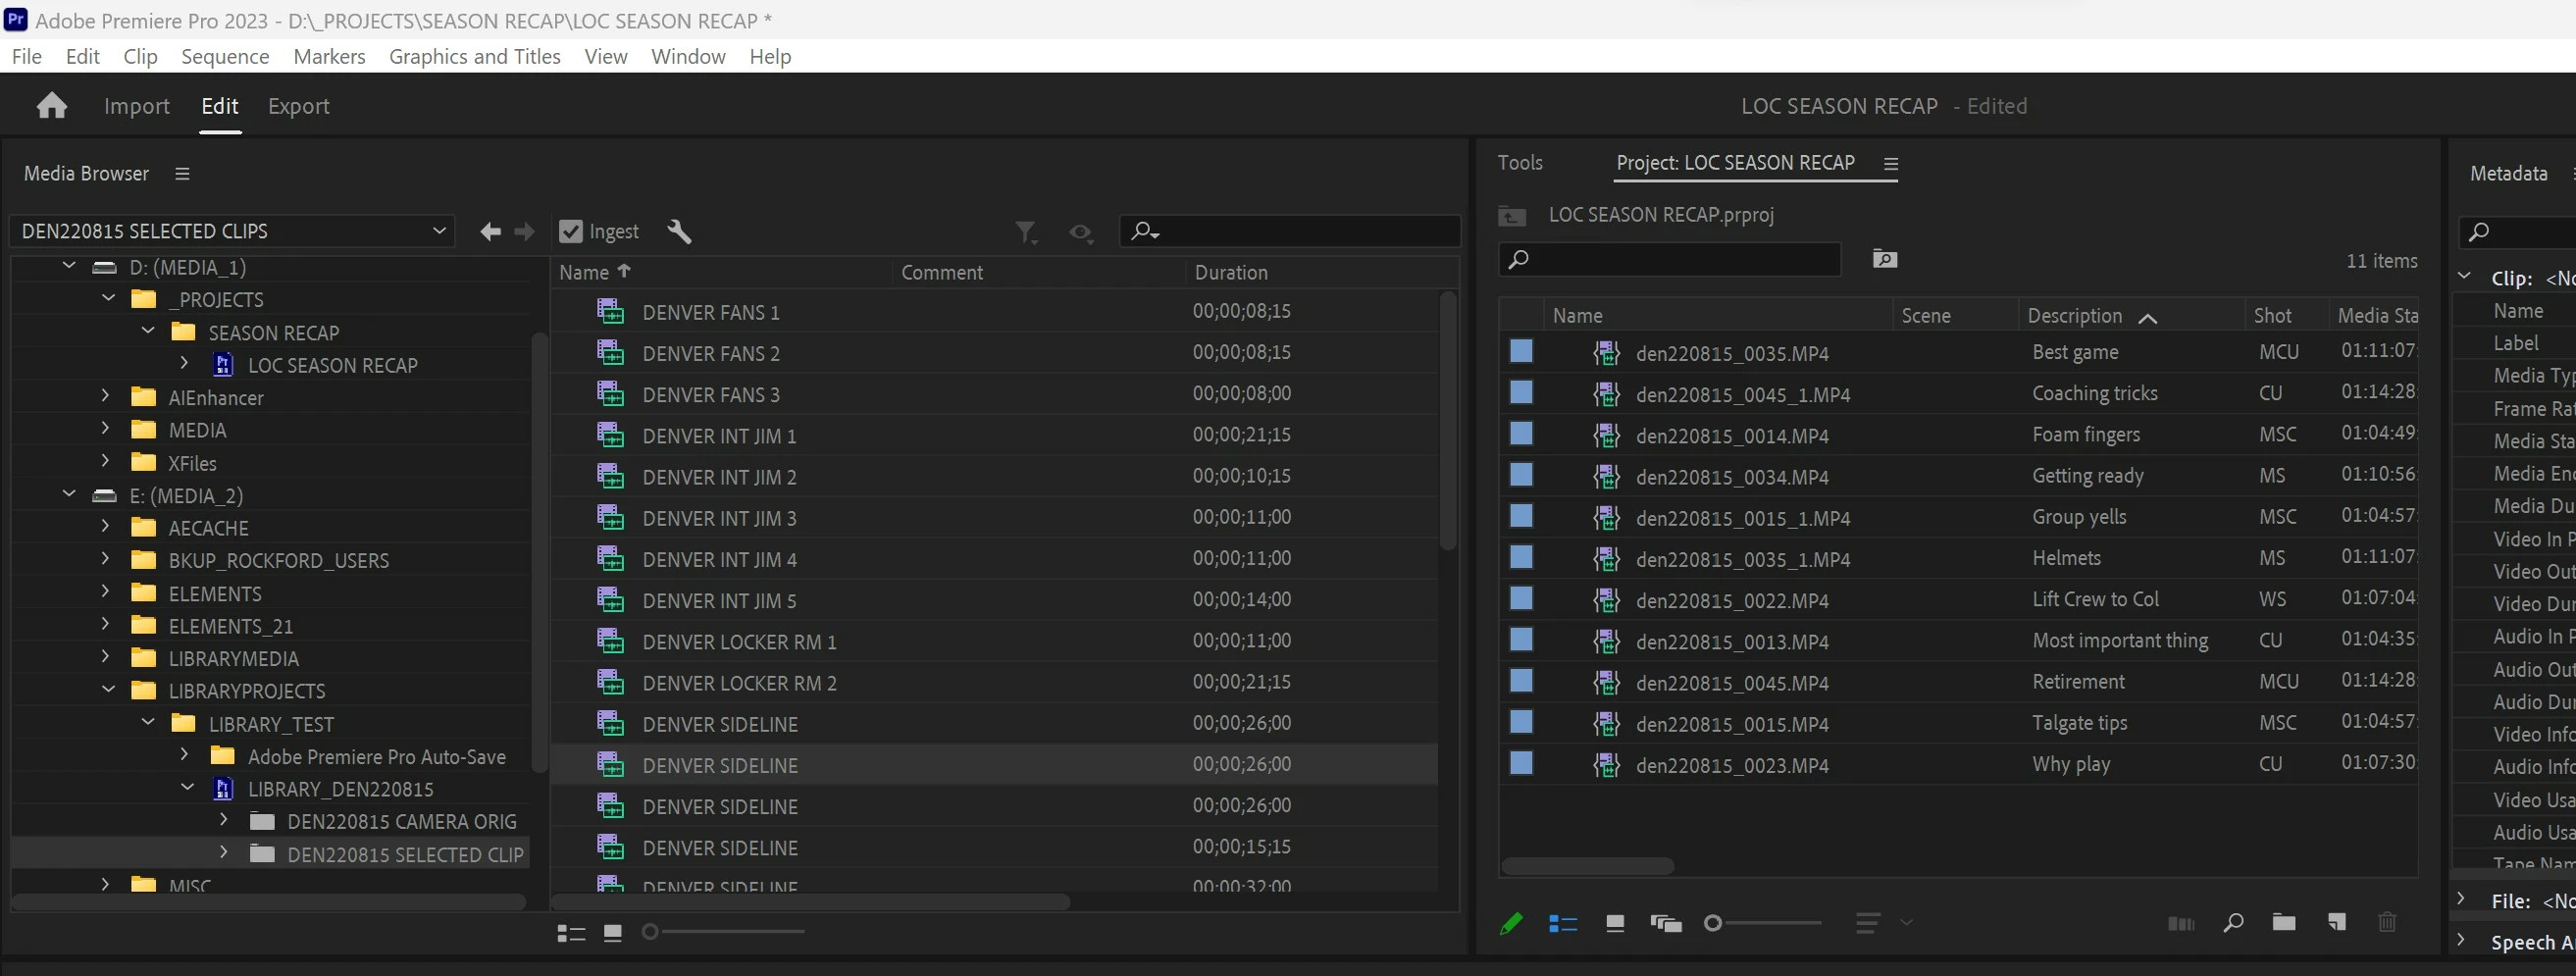Click Automate to Sequence icon
The height and width of the screenshot is (976, 2576).
pyautogui.click(x=2181, y=923)
